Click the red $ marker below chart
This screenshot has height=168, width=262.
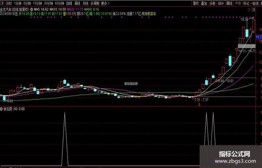[199, 105]
